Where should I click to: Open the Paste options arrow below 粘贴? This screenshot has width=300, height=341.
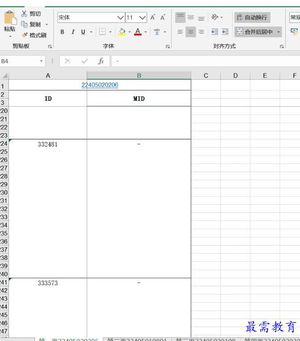(x=10, y=36)
